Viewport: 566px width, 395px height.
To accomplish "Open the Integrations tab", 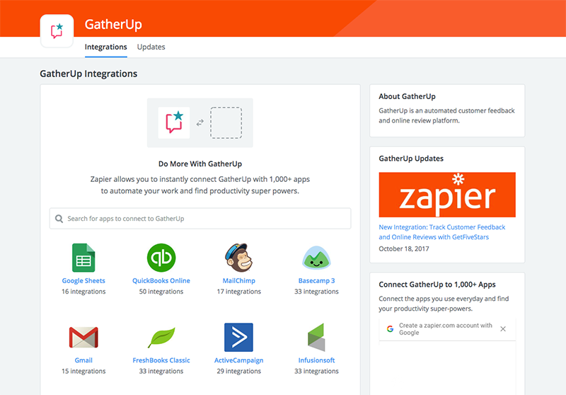I will (x=105, y=47).
